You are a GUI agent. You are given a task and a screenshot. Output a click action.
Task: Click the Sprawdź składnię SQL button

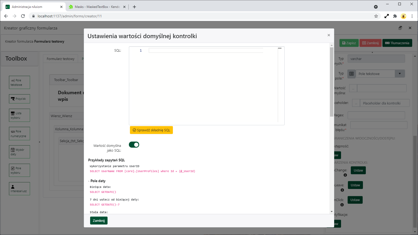pos(151,130)
